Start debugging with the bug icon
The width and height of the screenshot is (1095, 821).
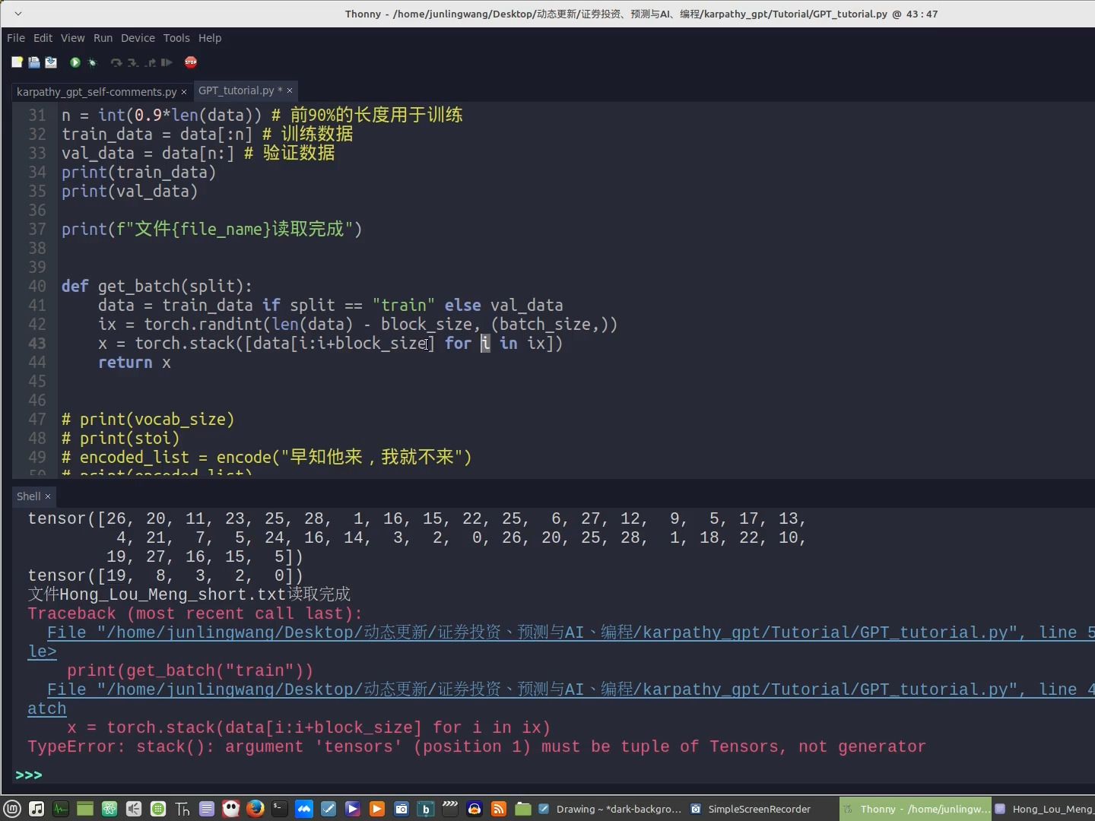coord(93,62)
